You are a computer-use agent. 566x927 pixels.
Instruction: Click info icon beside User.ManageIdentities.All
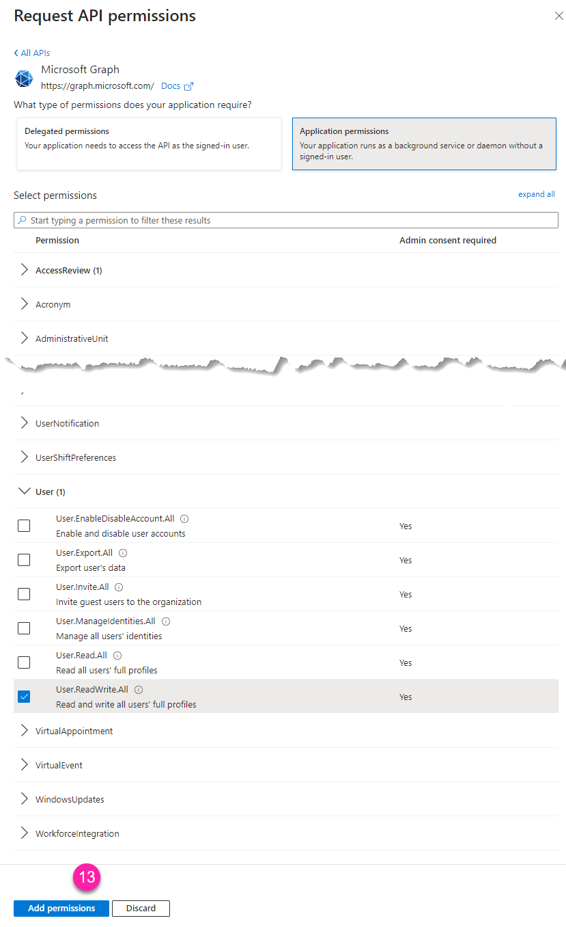click(166, 621)
